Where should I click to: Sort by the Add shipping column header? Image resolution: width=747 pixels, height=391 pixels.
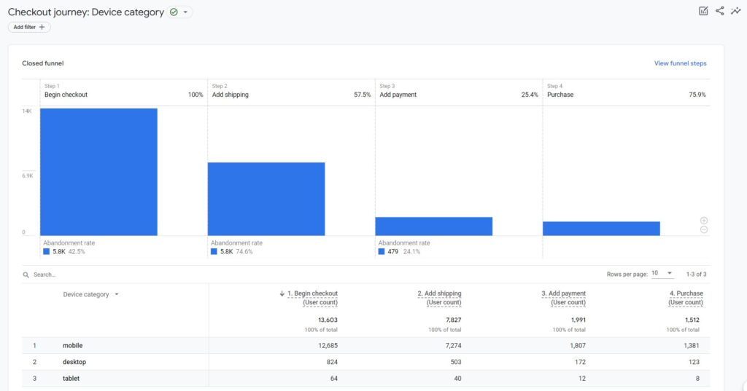click(x=439, y=293)
